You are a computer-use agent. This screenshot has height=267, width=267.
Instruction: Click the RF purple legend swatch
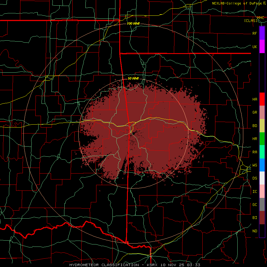click(262, 33)
